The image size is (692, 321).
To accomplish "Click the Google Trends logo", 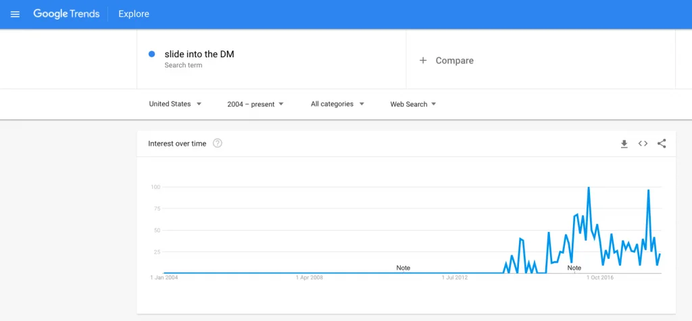I will (66, 14).
